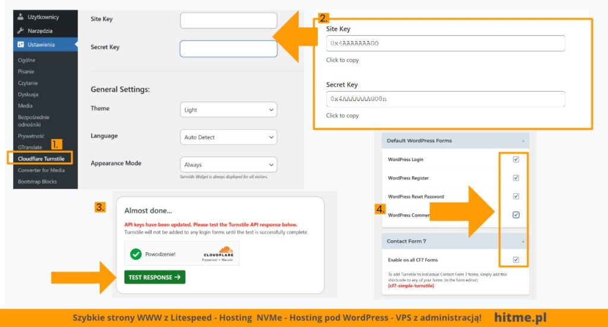The height and width of the screenshot is (327, 608).
Task: Go to Ogólne settings
Action: [x=26, y=60]
